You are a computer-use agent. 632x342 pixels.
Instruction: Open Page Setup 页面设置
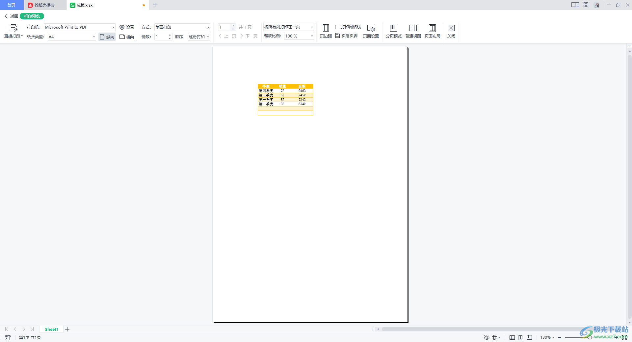(371, 32)
